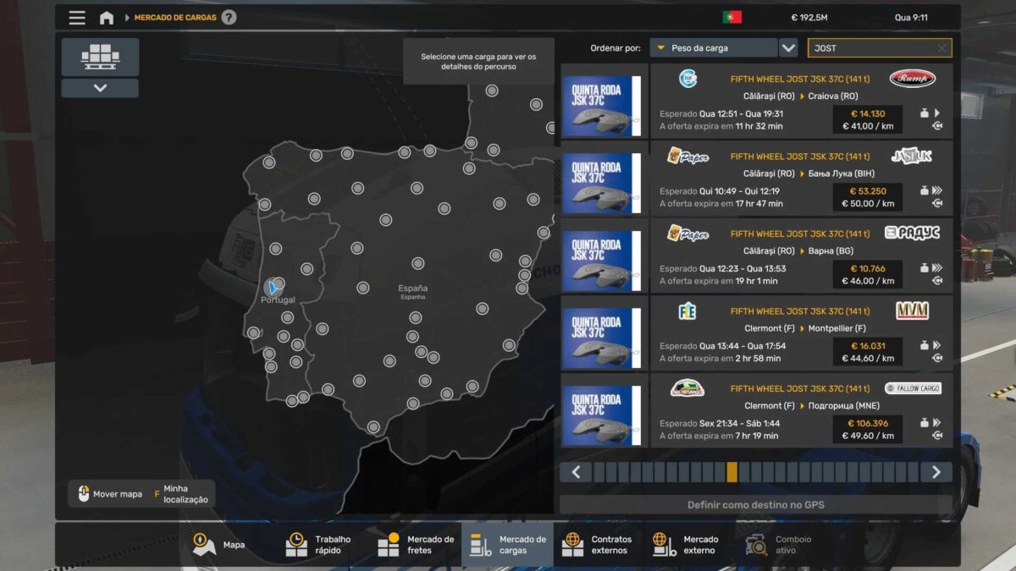The height and width of the screenshot is (571, 1016).
Task: Click the player location marker in Portugal
Action: point(272,288)
